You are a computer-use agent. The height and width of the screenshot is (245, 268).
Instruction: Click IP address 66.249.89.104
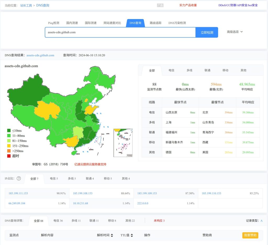point(17,203)
